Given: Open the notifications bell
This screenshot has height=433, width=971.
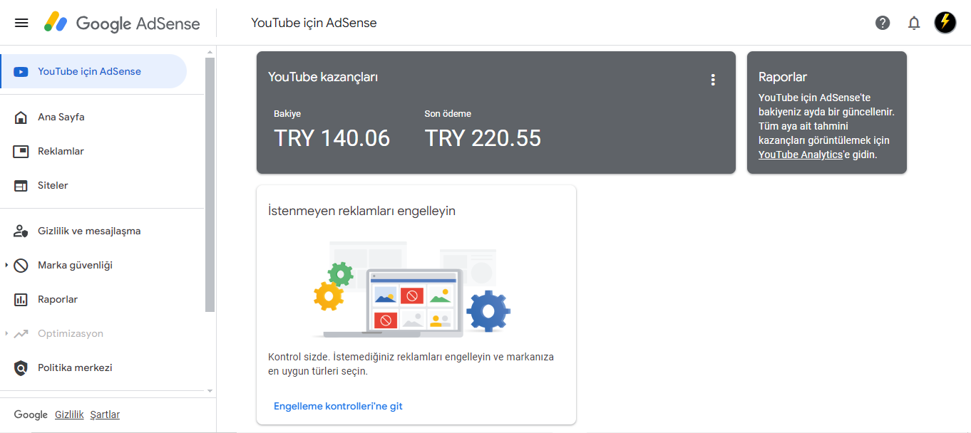Looking at the screenshot, I should 914,23.
